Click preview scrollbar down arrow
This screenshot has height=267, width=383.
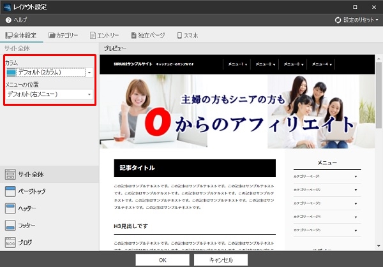(x=379, y=246)
